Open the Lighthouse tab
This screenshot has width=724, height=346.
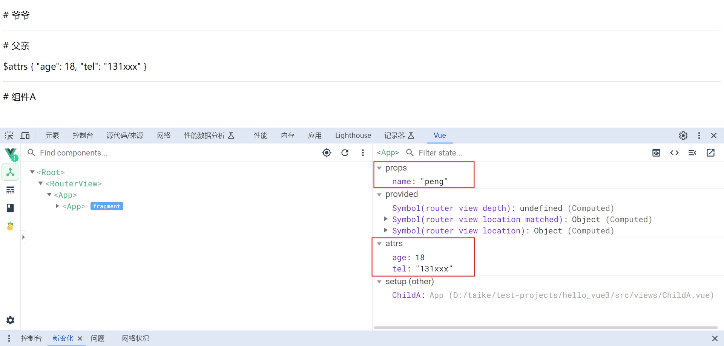[x=353, y=136]
